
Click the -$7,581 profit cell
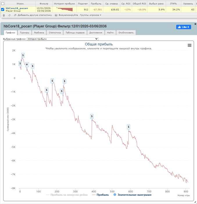point(96,10)
